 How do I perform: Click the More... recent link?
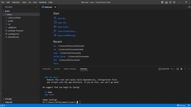point(56,64)
